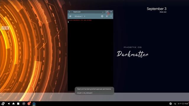Open the hamburger menu in GearLock terminal
The image size is (189, 106).
pyautogui.click(x=70, y=16)
